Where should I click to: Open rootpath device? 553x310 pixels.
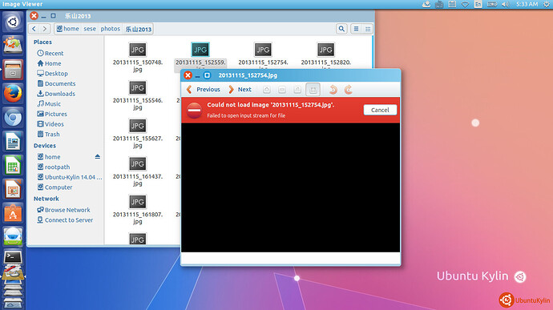[54, 167]
